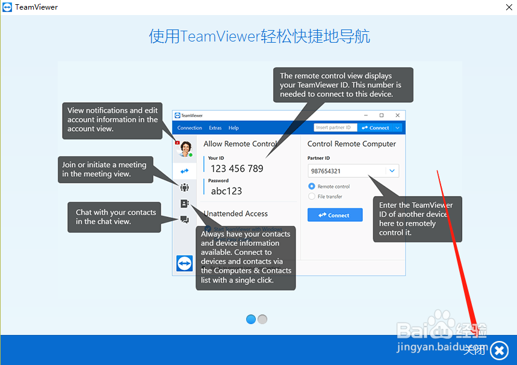Click the heading 使用TeamViewer轻松快捷地导航
The image size is (517, 365).
pos(259,36)
